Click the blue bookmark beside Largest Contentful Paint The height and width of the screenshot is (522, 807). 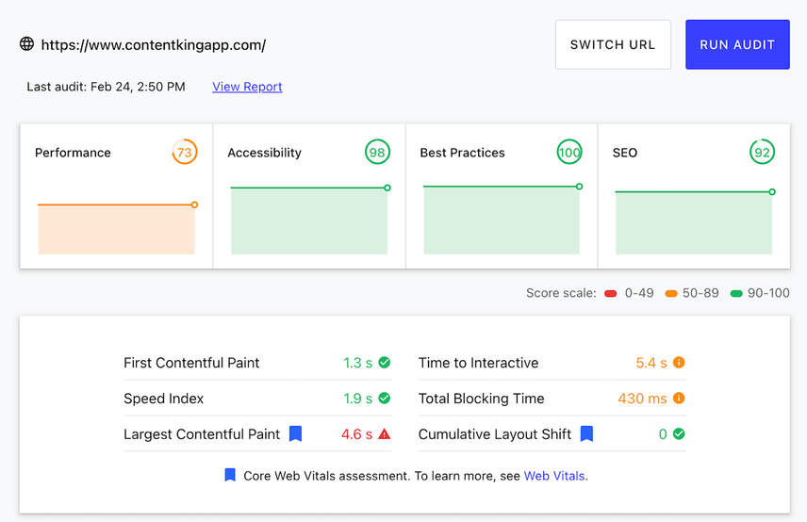pyautogui.click(x=295, y=434)
